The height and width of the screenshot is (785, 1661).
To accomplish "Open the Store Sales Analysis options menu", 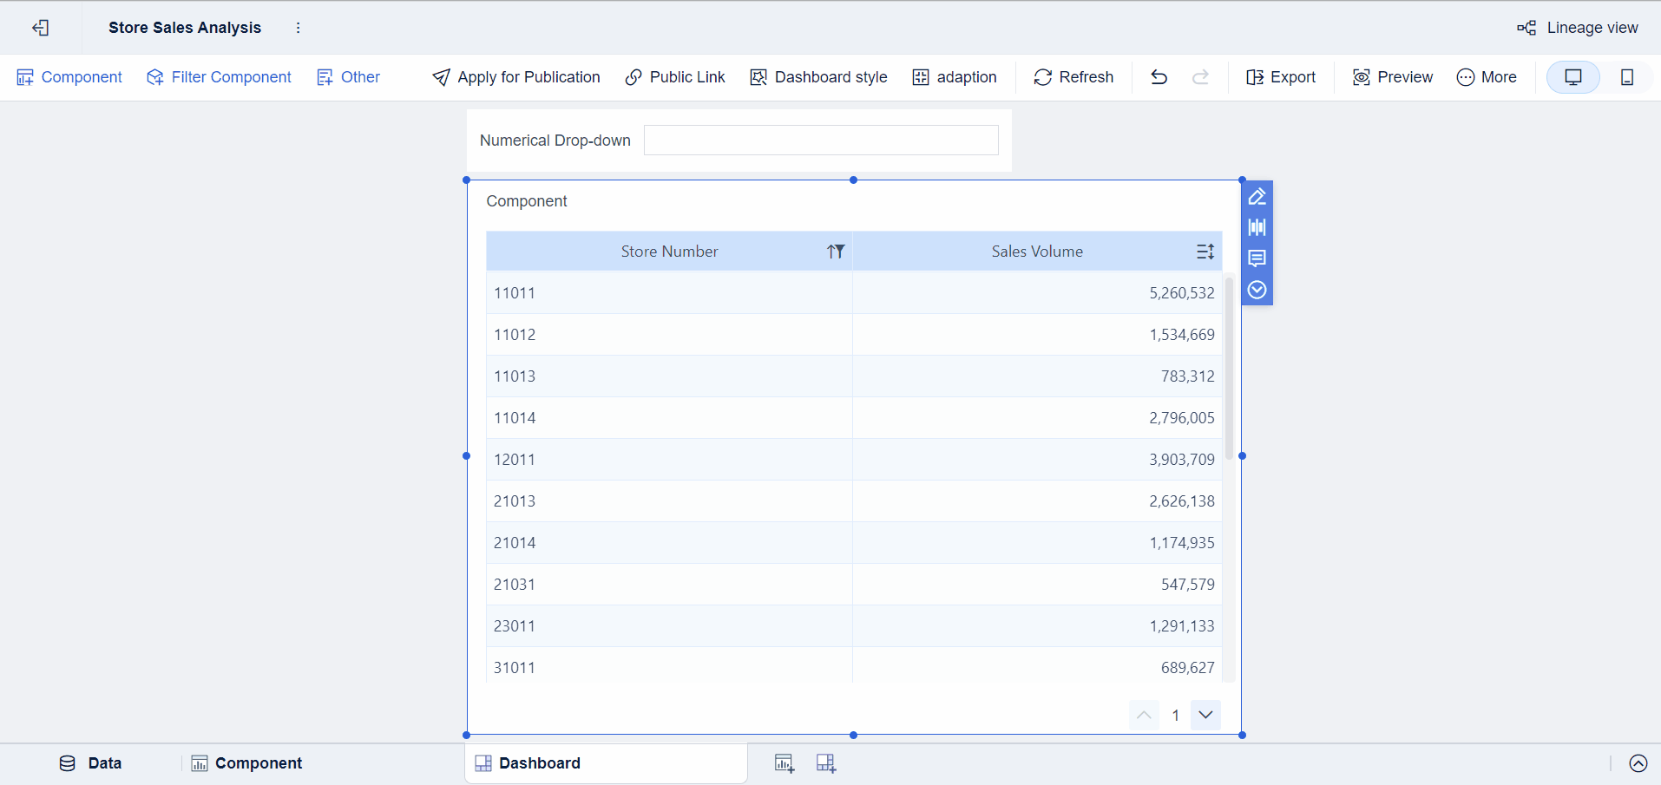I will pos(298,28).
